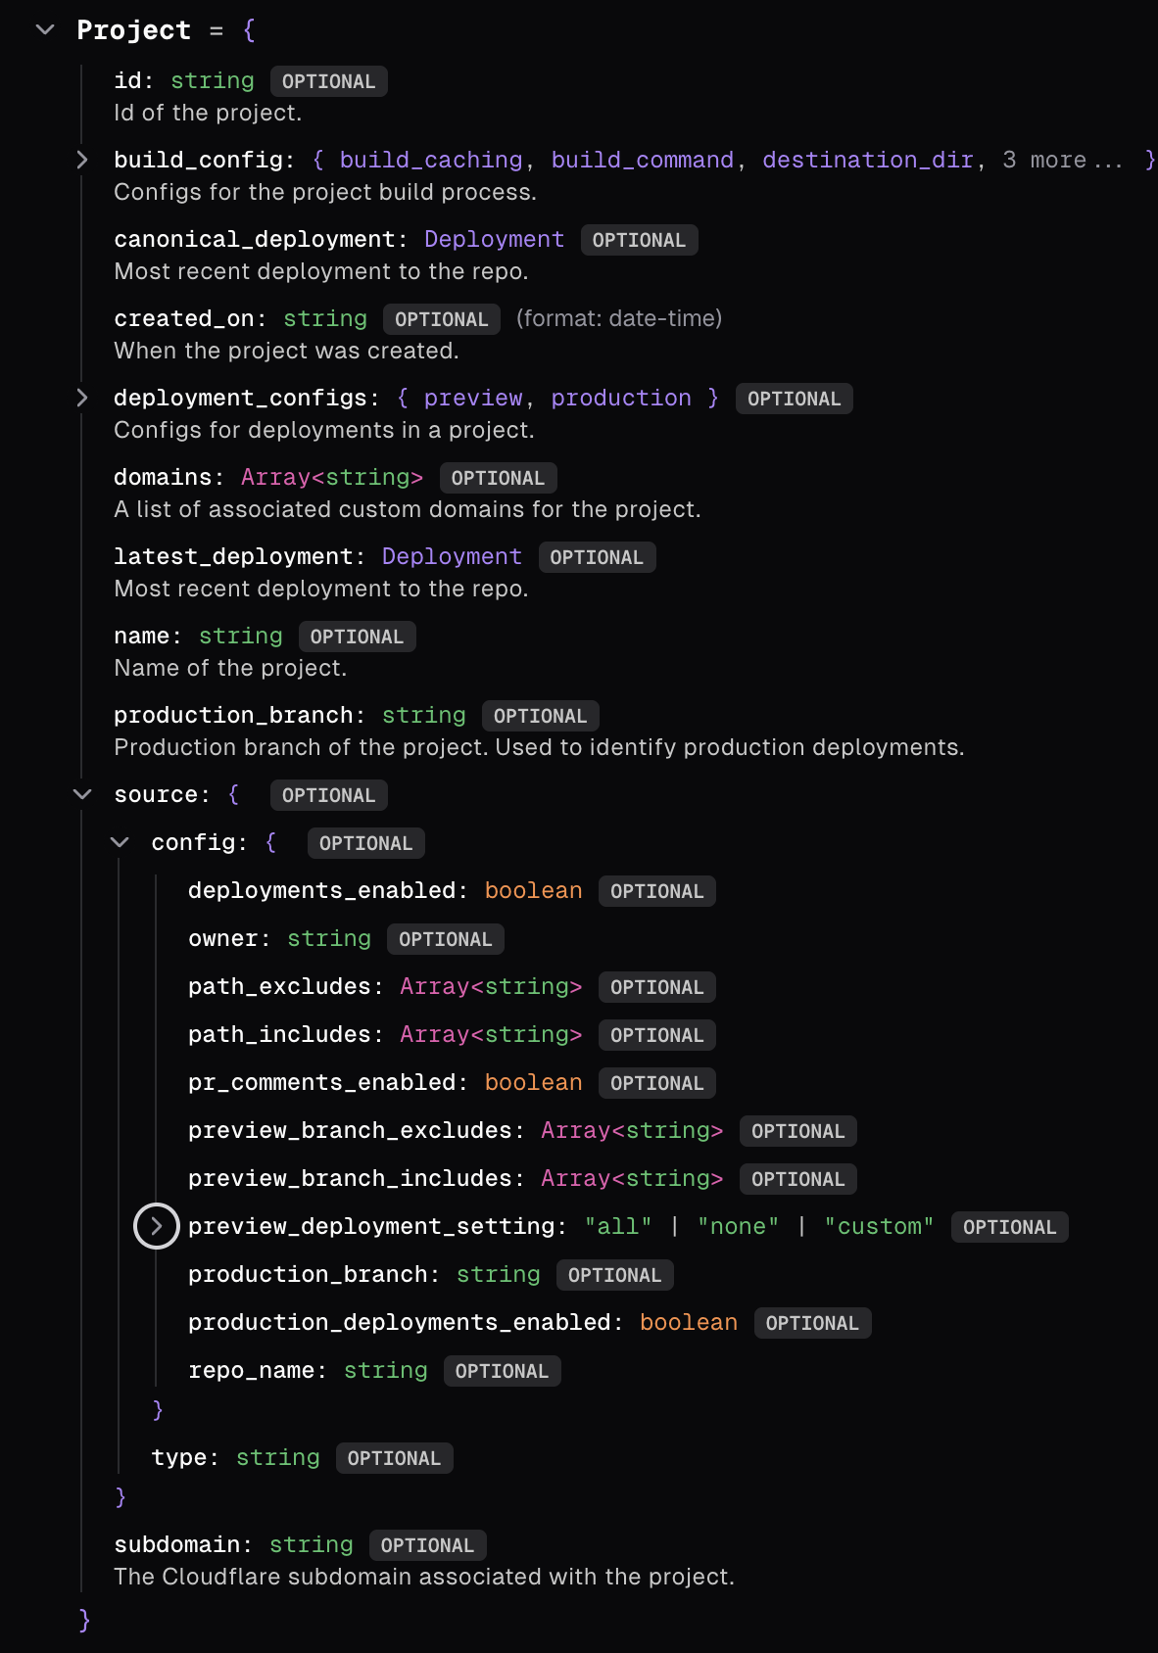Click the build_caching property link
1158x1653 pixels.
431,160
